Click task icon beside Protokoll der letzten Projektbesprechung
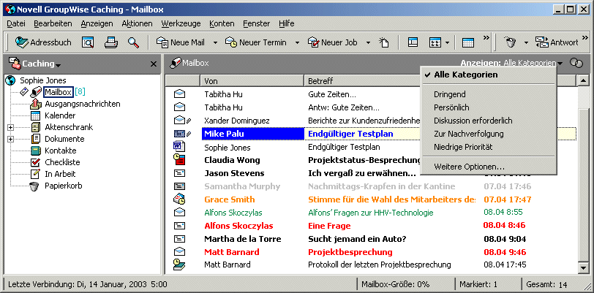Screen dimensions: 594x293 (x=179, y=265)
